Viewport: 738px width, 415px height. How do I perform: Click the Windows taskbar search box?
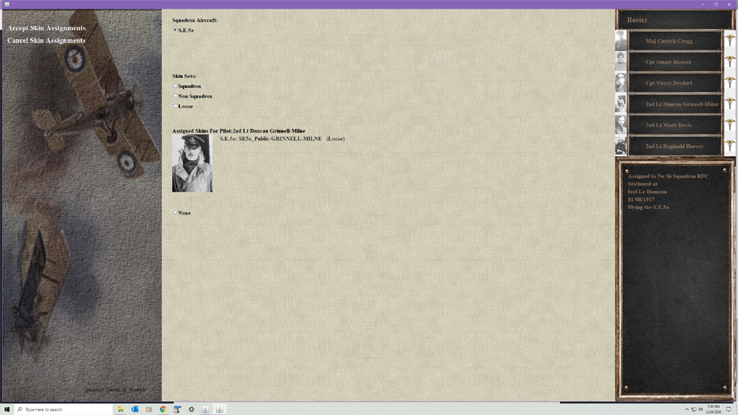(63, 409)
